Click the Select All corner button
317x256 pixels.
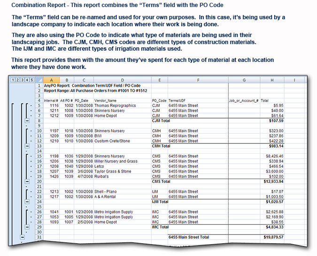(39, 80)
